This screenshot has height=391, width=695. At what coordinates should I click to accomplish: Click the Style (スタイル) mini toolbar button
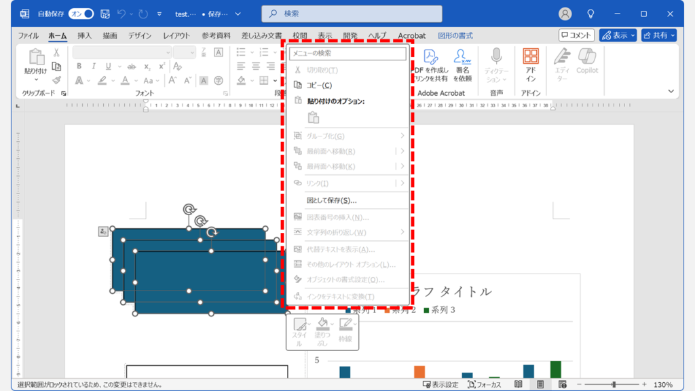(299, 331)
